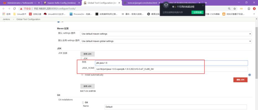The width and height of the screenshot is (258, 110).
Task: Click the Maven 配置 section heading
Action: click(63, 28)
